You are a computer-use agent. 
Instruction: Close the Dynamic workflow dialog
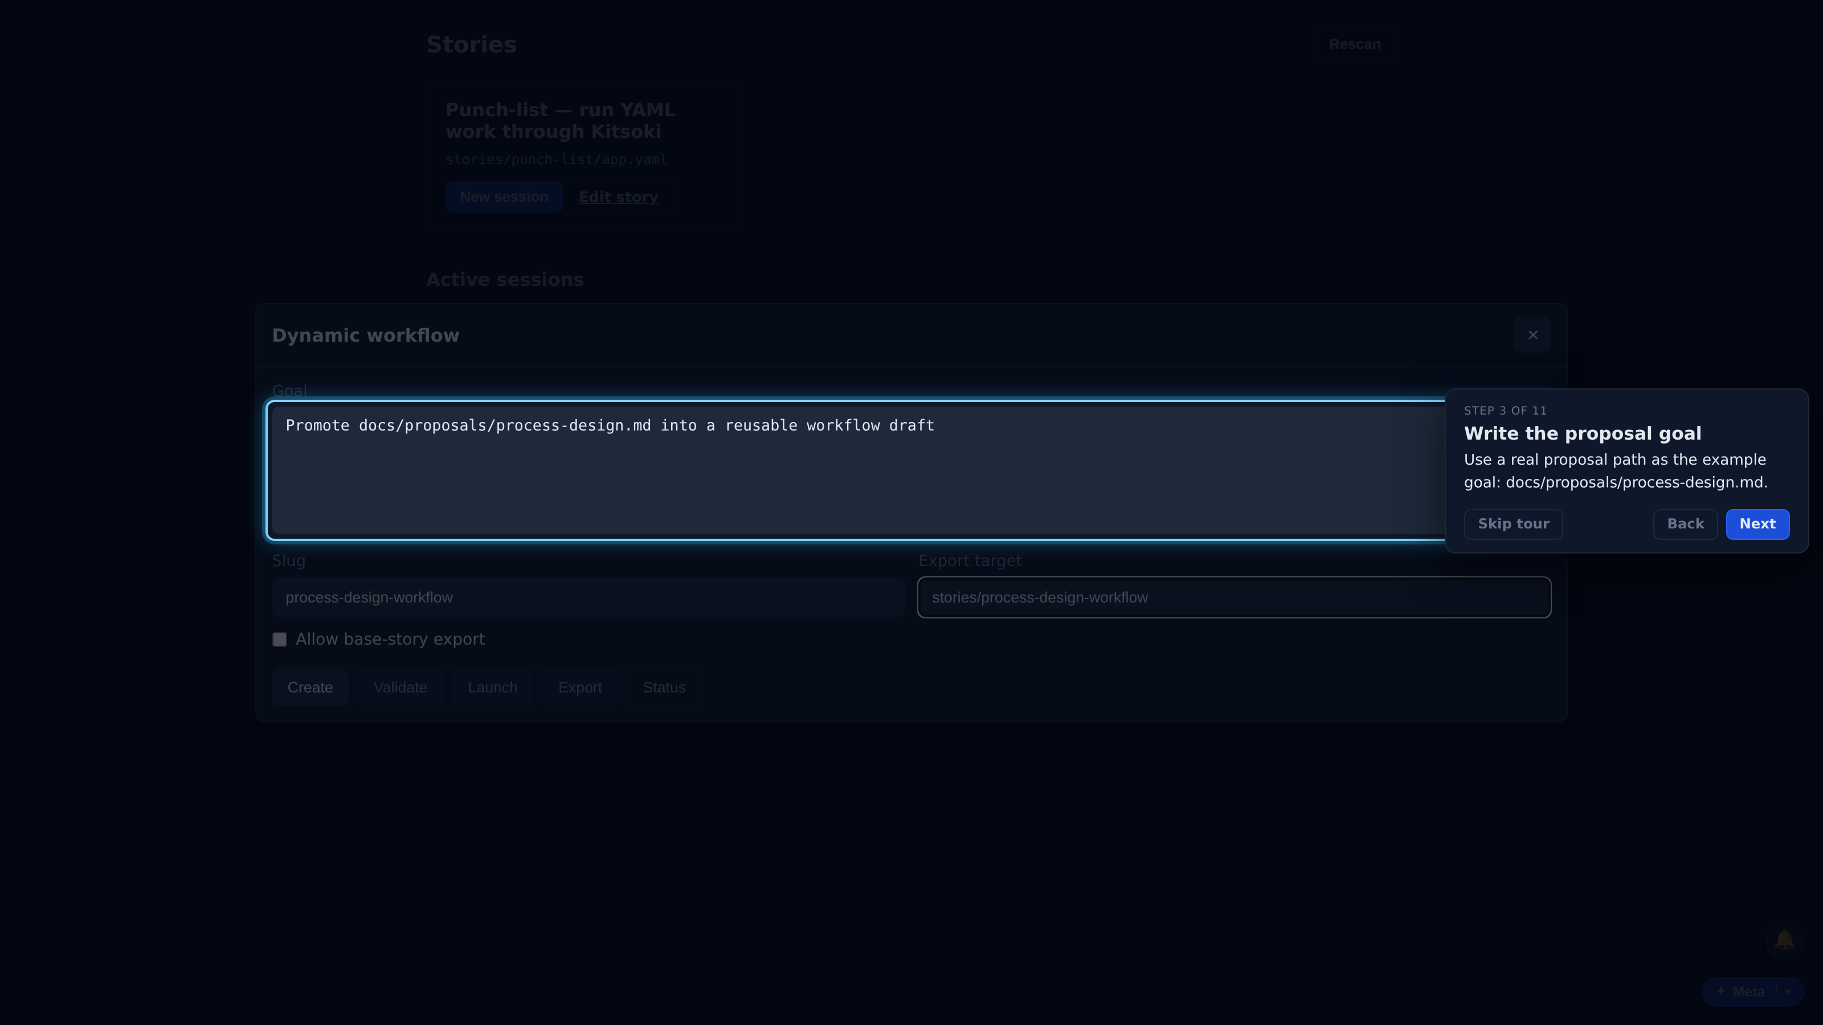pos(1532,335)
